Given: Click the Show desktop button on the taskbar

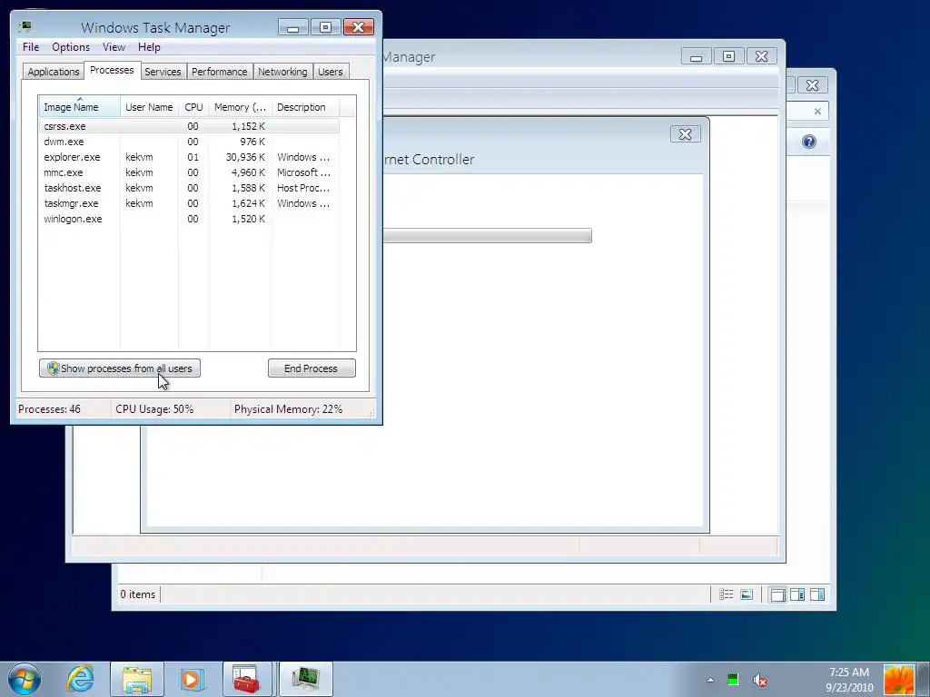Looking at the screenshot, I should (924, 679).
